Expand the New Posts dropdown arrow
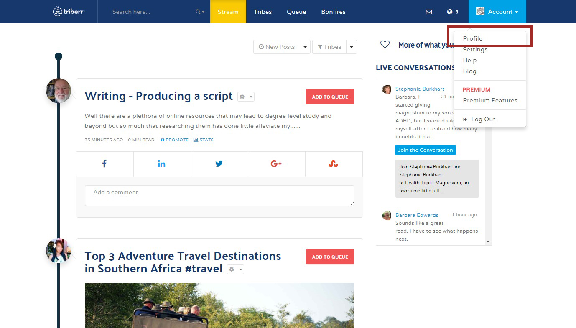 (x=305, y=47)
